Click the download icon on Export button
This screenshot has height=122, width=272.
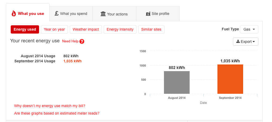click(x=238, y=42)
